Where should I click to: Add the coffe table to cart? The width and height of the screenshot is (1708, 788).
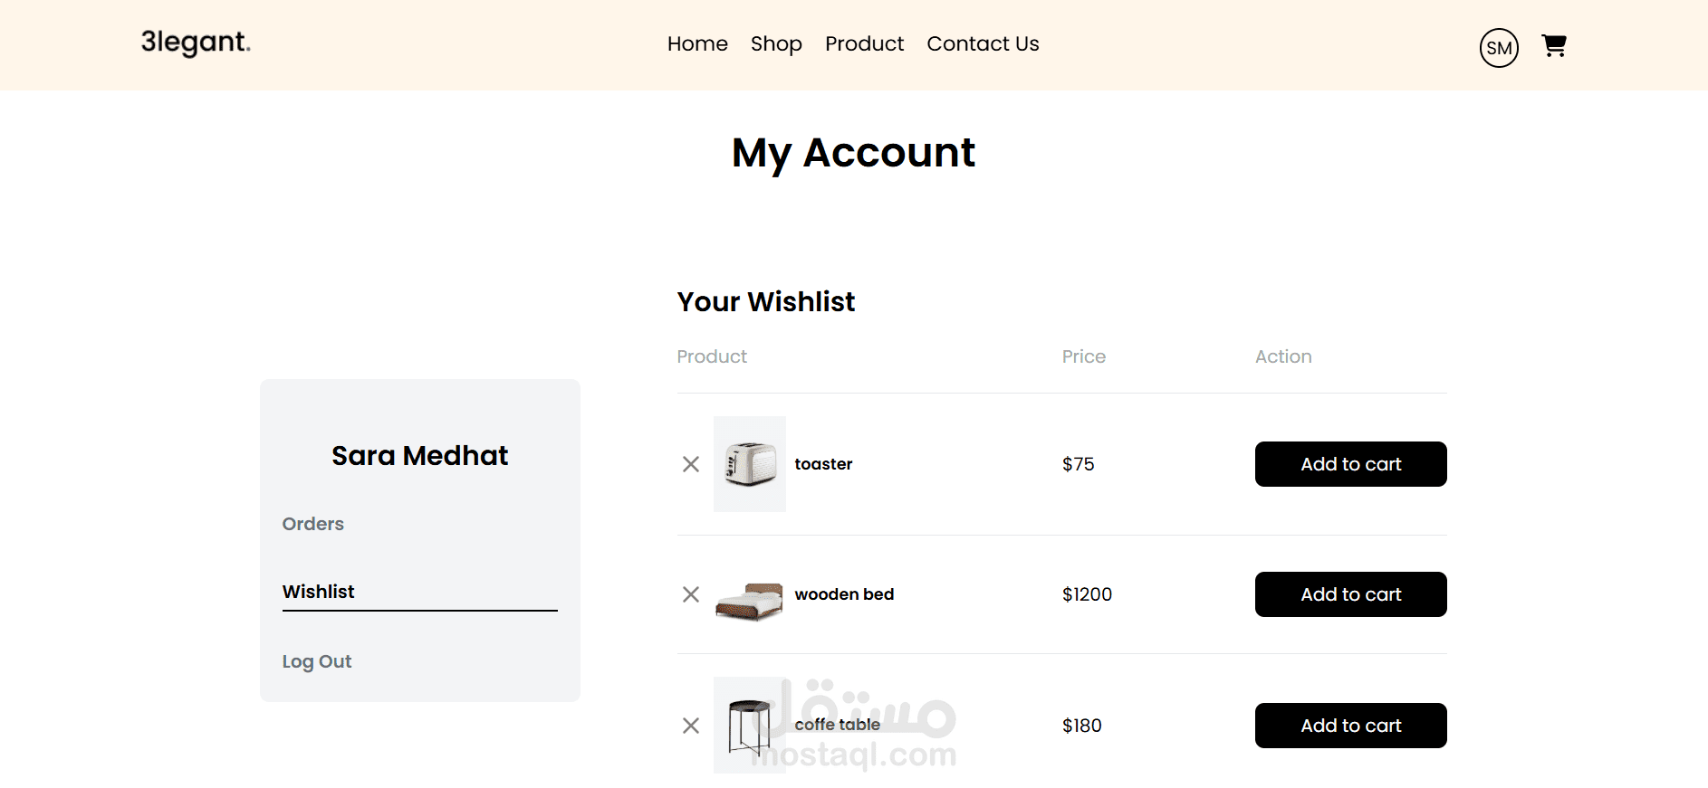(1350, 726)
